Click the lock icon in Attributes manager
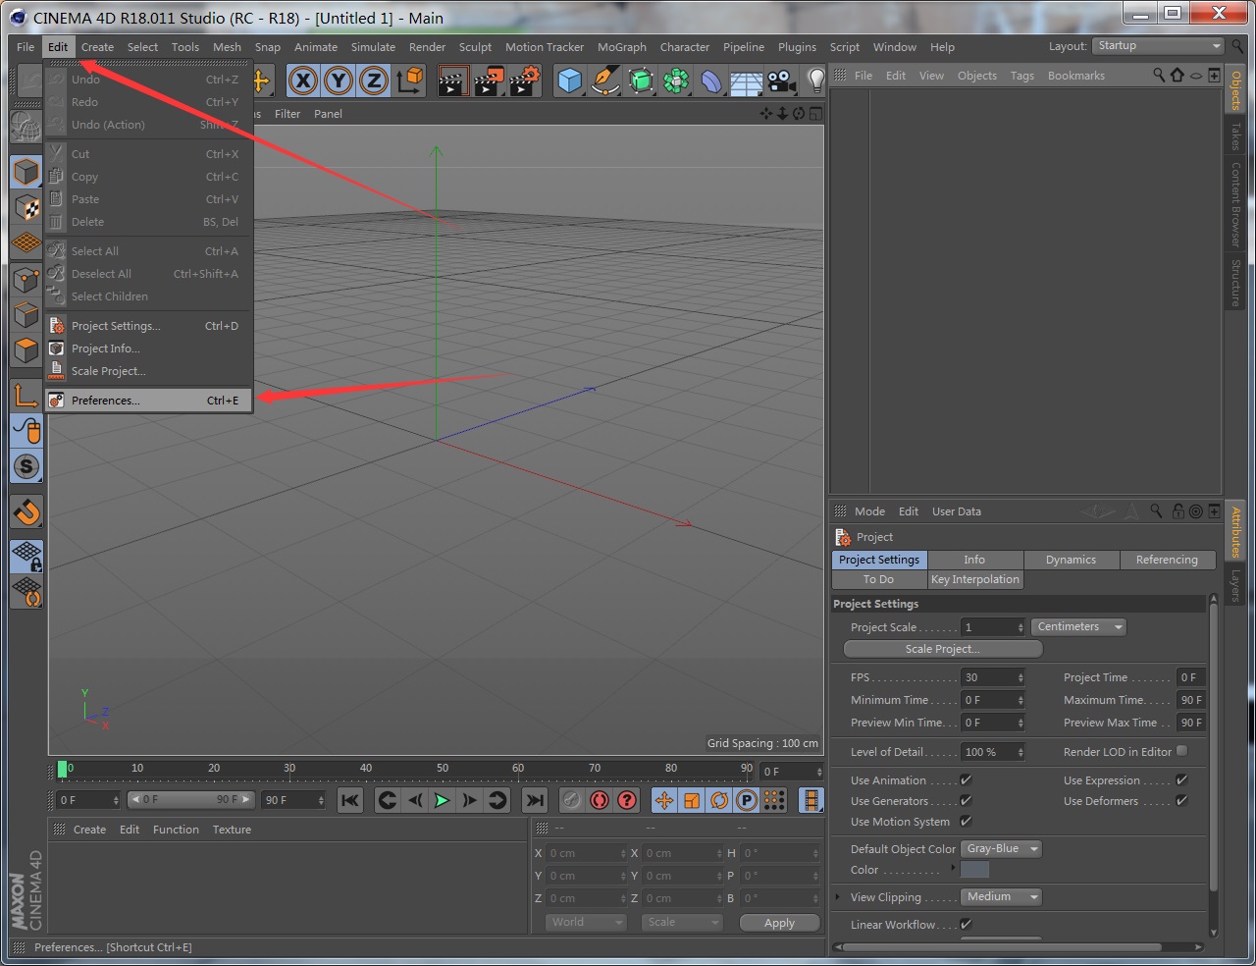The height and width of the screenshot is (966, 1256). [1177, 510]
